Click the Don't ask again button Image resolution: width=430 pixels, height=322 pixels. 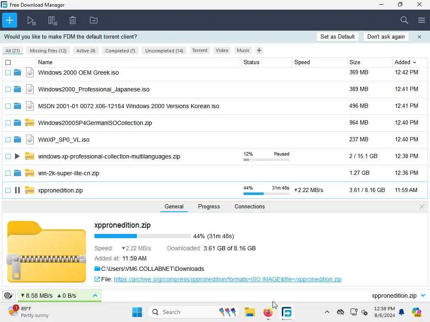point(386,37)
